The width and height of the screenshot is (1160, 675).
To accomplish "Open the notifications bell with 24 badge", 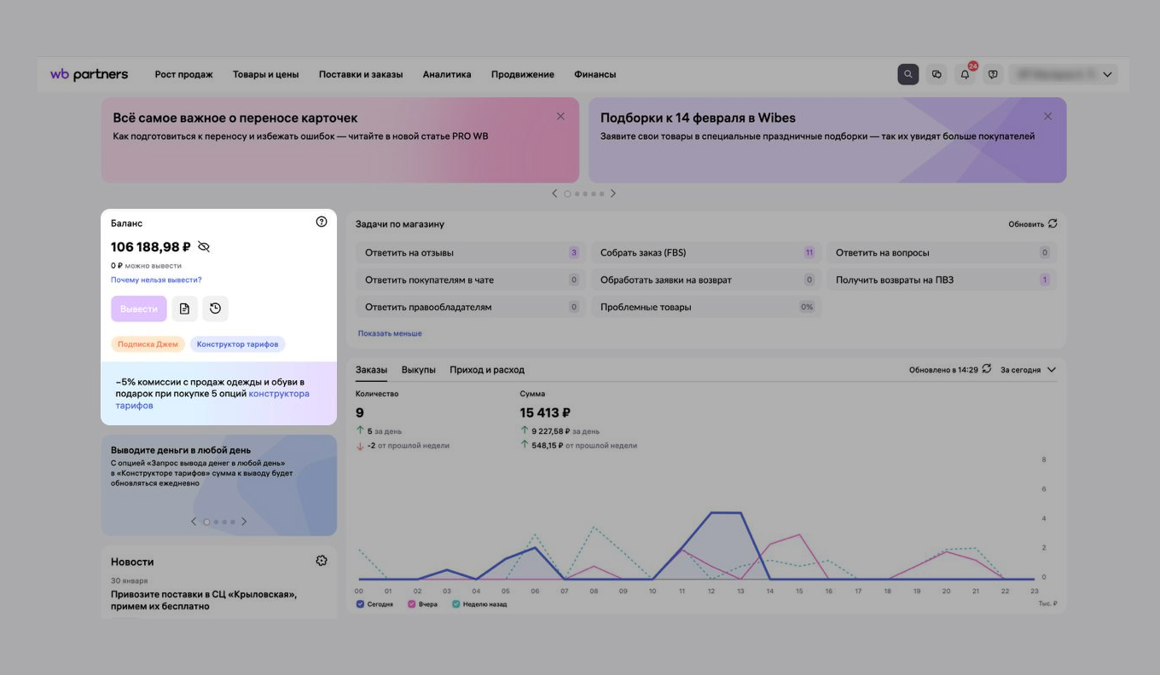I will [965, 74].
